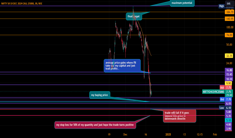This screenshot has width=235, height=138.
Task: Click the 29:40 countdown timer label
Action: point(229,95)
